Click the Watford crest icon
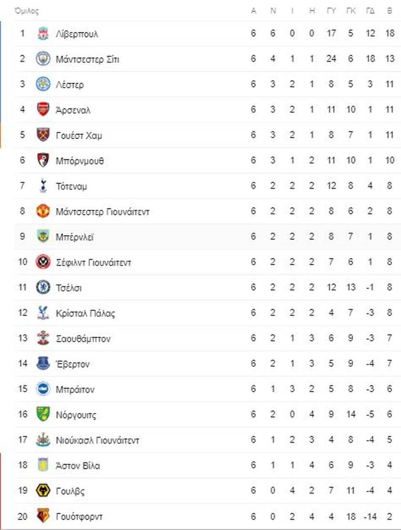Screen dimensions: 401x530 click(43, 516)
